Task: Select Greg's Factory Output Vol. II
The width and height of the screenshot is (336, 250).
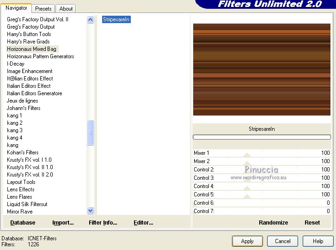Action: pyautogui.click(x=37, y=19)
